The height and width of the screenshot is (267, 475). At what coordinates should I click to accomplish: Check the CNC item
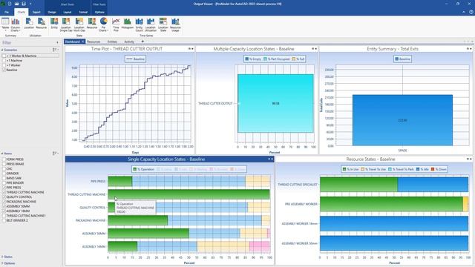coord(4,168)
